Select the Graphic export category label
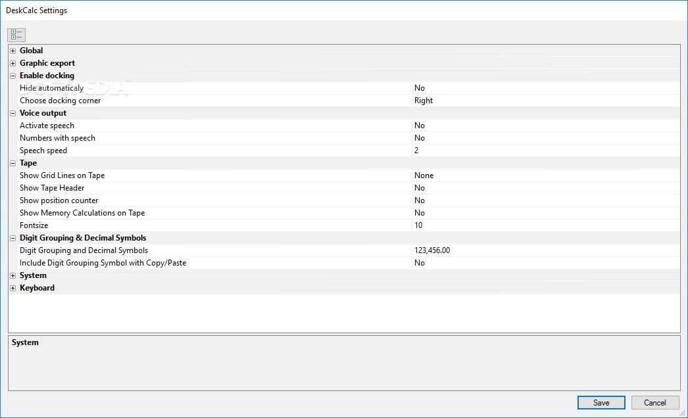This screenshot has width=688, height=418. click(47, 63)
